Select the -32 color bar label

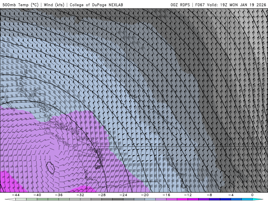(80, 195)
